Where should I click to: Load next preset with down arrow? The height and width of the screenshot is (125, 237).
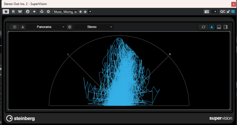click(x=85, y=12)
